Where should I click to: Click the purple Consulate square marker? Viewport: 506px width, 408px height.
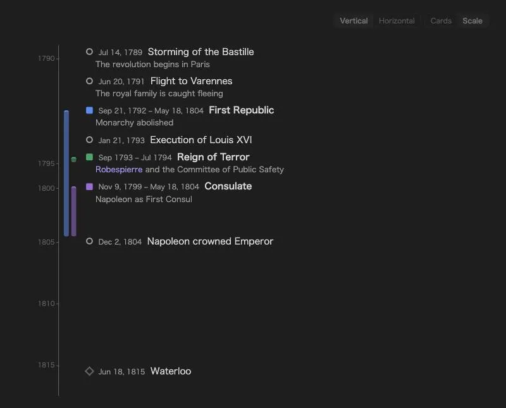coord(89,186)
